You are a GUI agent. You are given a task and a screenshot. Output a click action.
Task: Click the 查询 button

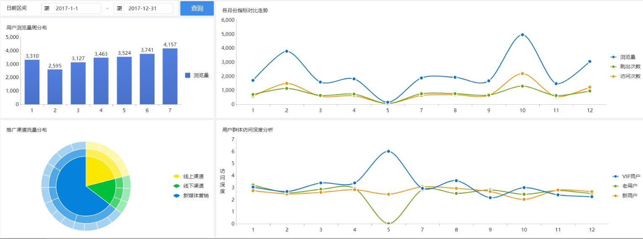pyautogui.click(x=197, y=8)
